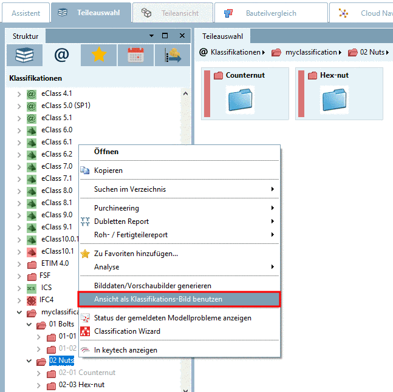This screenshot has width=393, height=392.
Task: Open the Analyse submenu
Action: [x=179, y=267]
